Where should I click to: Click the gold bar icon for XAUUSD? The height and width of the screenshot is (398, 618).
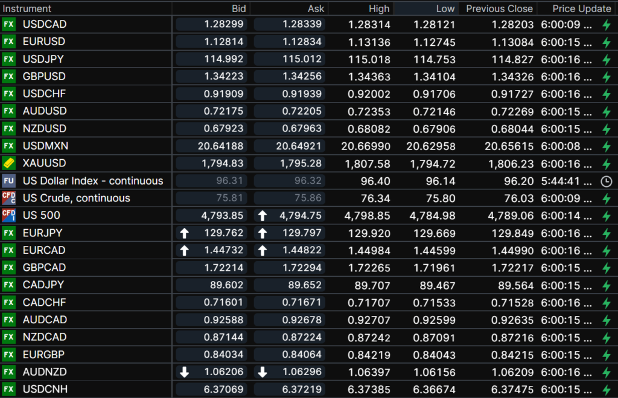[x=8, y=163]
